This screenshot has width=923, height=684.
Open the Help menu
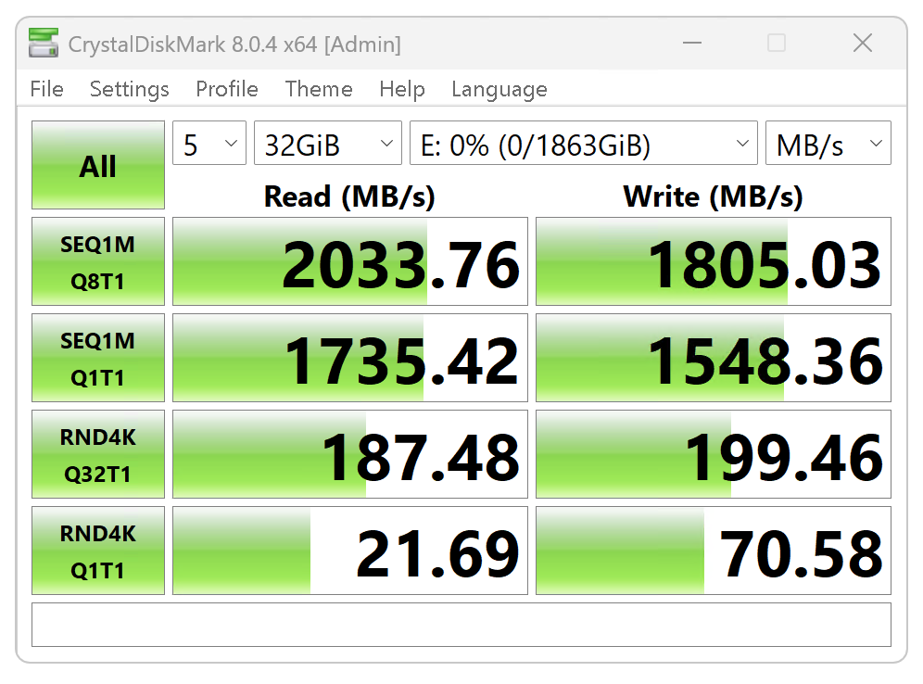[401, 89]
